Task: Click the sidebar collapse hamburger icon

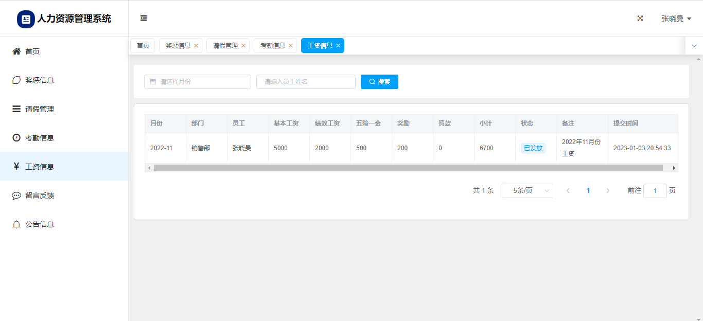Action: (144, 18)
